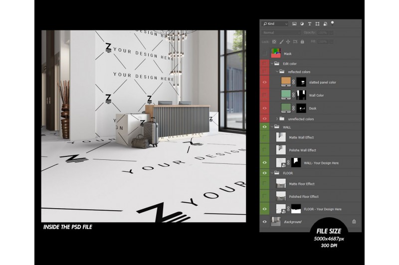
Task: Filter layers by adjustment layer icon
Action: (302, 23)
